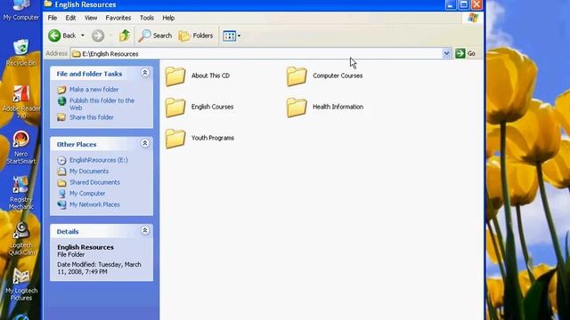This screenshot has width=570, height=320.
Task: Open the Favorites menu
Action: tap(118, 18)
